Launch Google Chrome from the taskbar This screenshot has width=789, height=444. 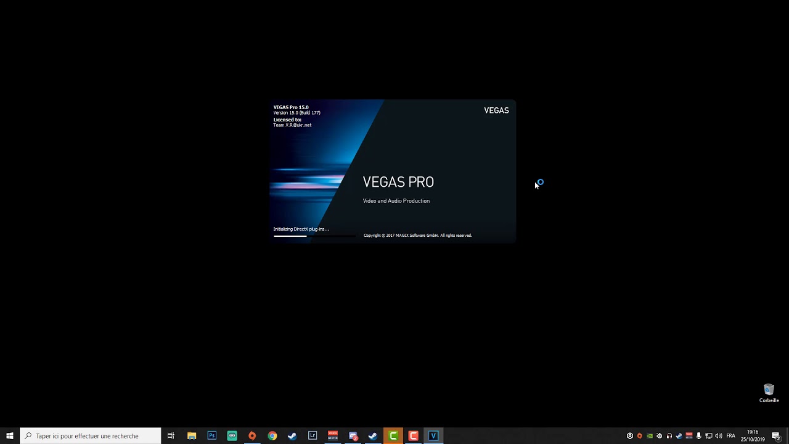272,436
